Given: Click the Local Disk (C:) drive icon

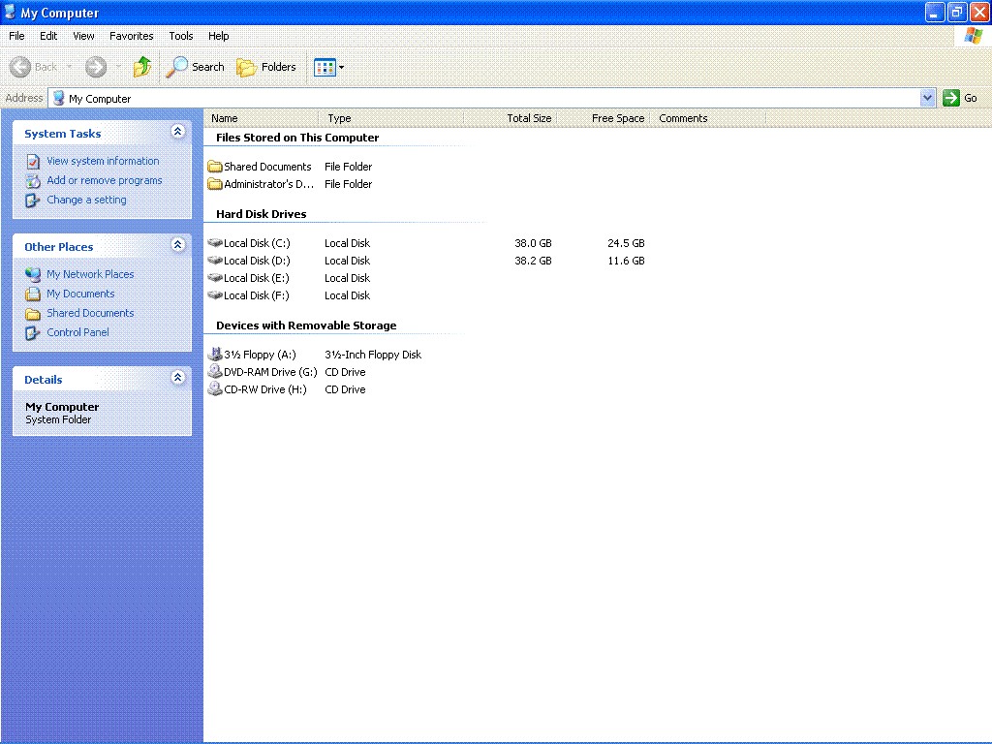Looking at the screenshot, I should tap(215, 243).
